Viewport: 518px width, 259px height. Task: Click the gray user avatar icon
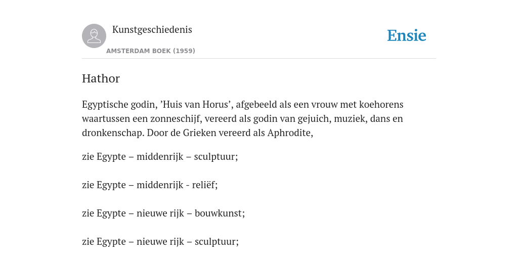(94, 36)
